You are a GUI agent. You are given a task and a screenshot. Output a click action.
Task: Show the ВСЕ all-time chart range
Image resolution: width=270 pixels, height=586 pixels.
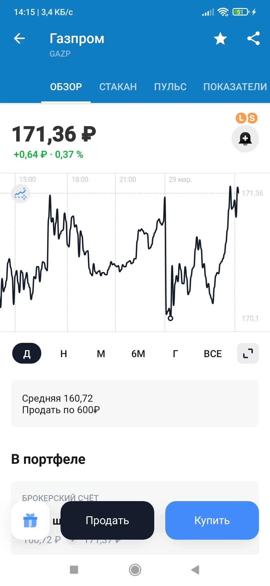(213, 353)
